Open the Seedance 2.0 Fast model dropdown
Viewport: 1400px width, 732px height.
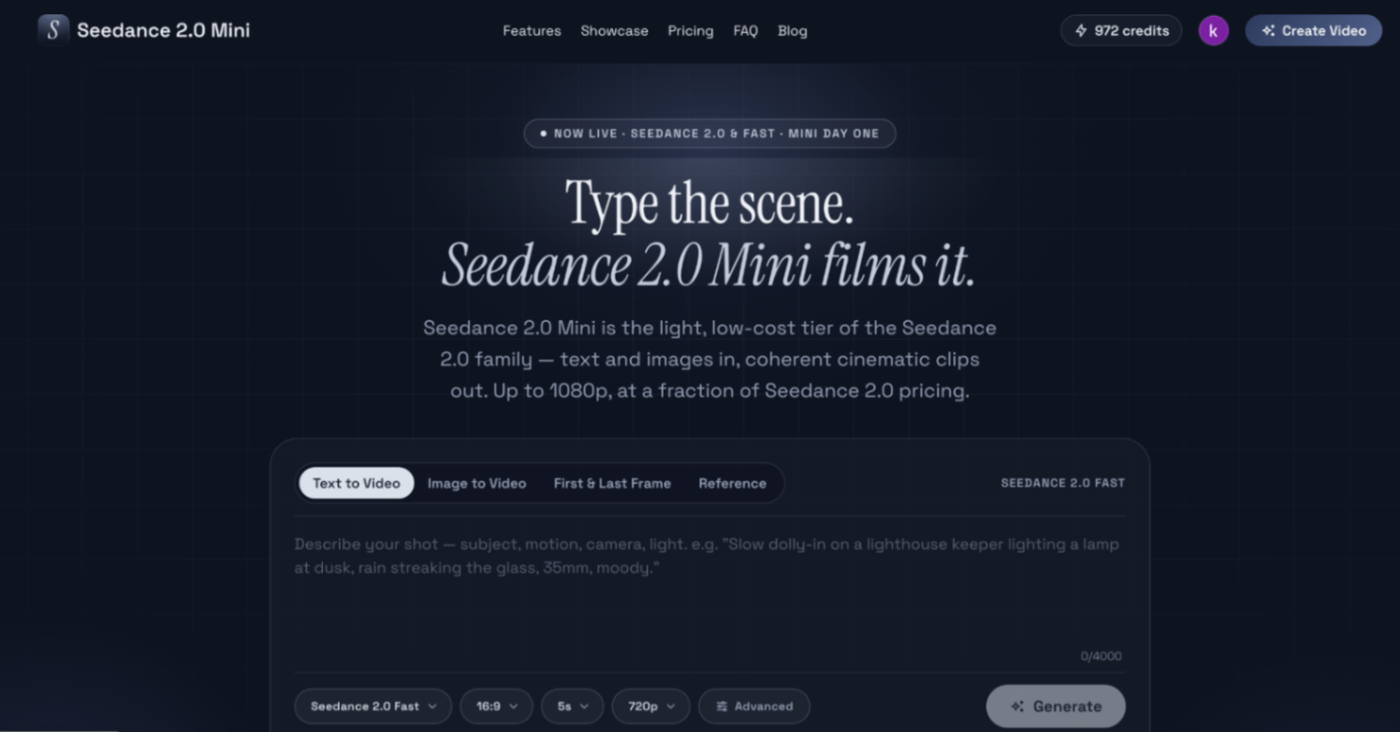(x=373, y=706)
